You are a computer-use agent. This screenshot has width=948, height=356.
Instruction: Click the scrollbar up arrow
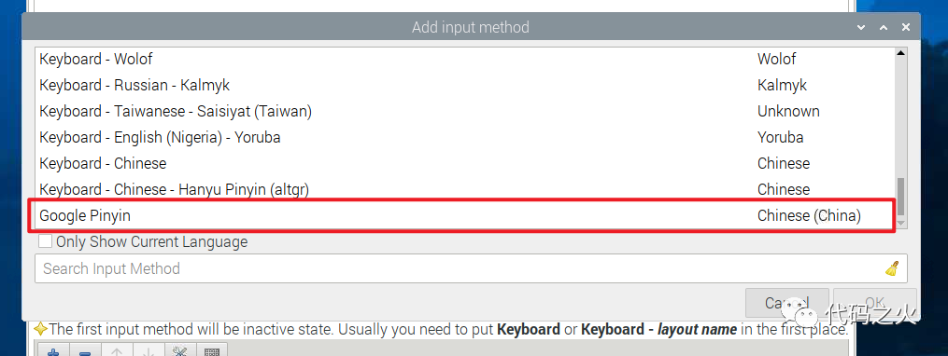tap(900, 54)
